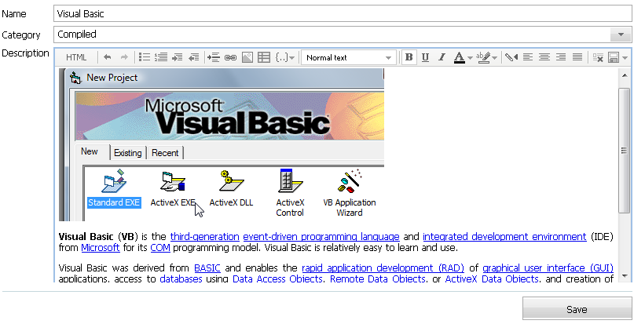The height and width of the screenshot is (324, 634).
Task: Insert a hyperlink using chain icon
Action: [230, 57]
